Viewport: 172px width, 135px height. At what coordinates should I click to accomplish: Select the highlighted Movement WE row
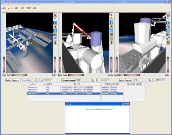[64, 94]
